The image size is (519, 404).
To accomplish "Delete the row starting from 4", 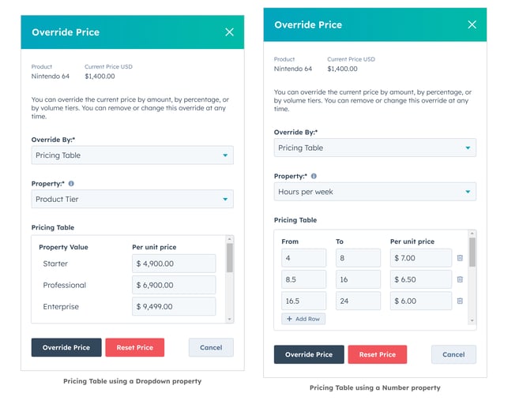I will click(460, 258).
